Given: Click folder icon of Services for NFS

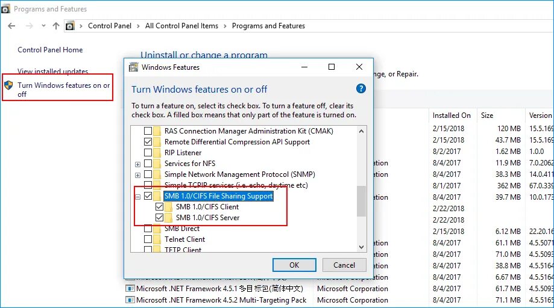Looking at the screenshot, I should click(x=157, y=164).
